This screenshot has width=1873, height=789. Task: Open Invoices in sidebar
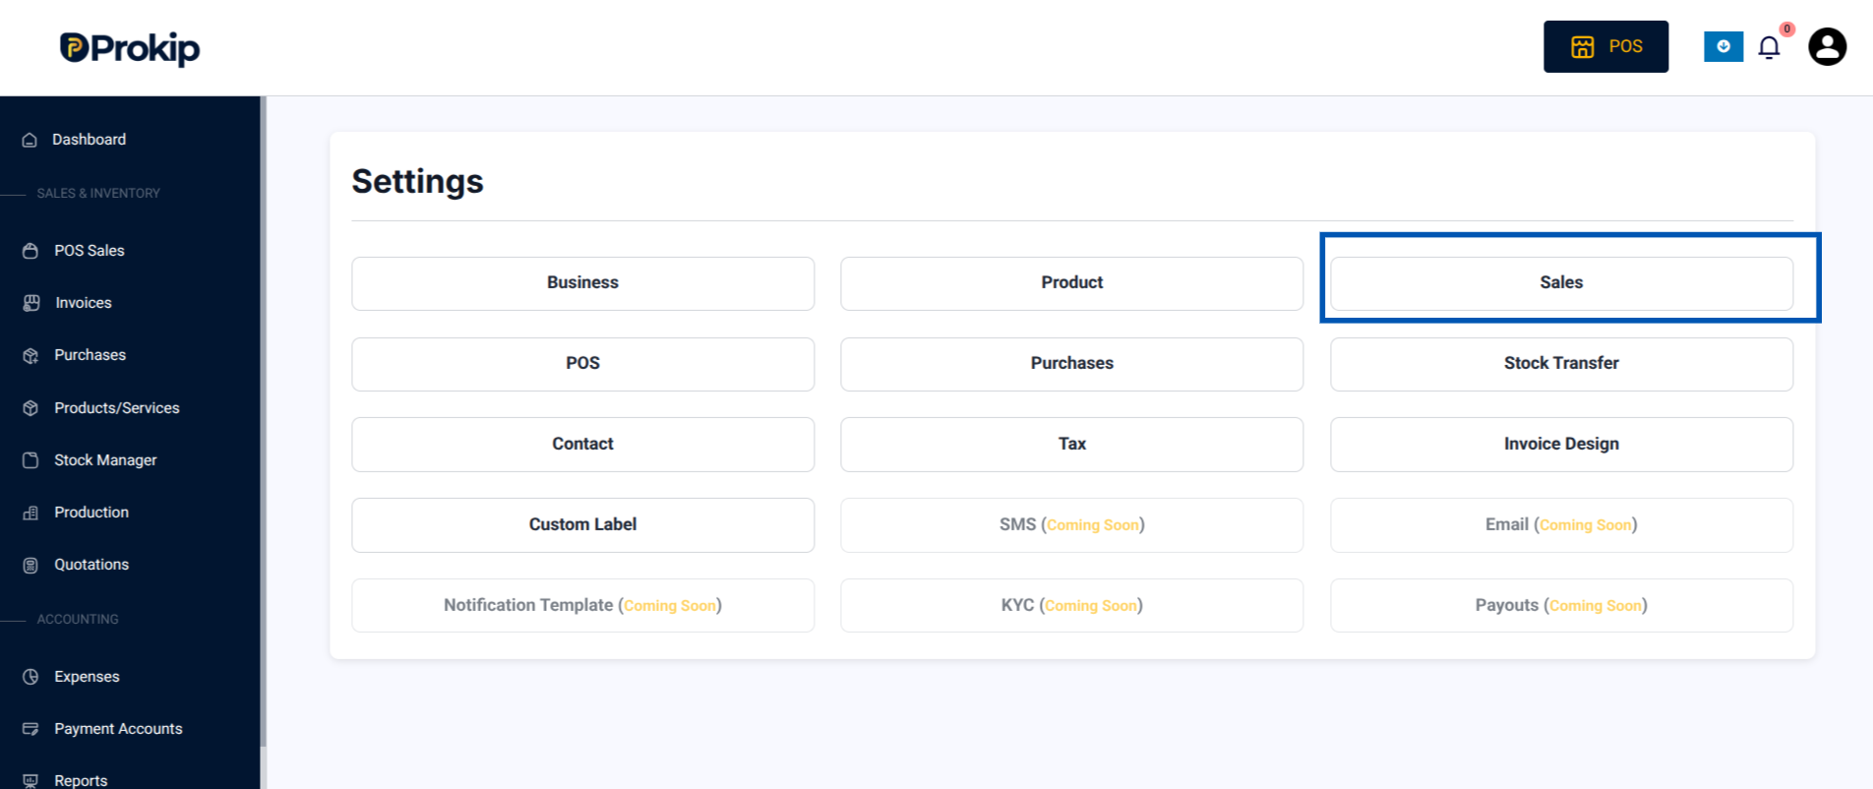(84, 303)
